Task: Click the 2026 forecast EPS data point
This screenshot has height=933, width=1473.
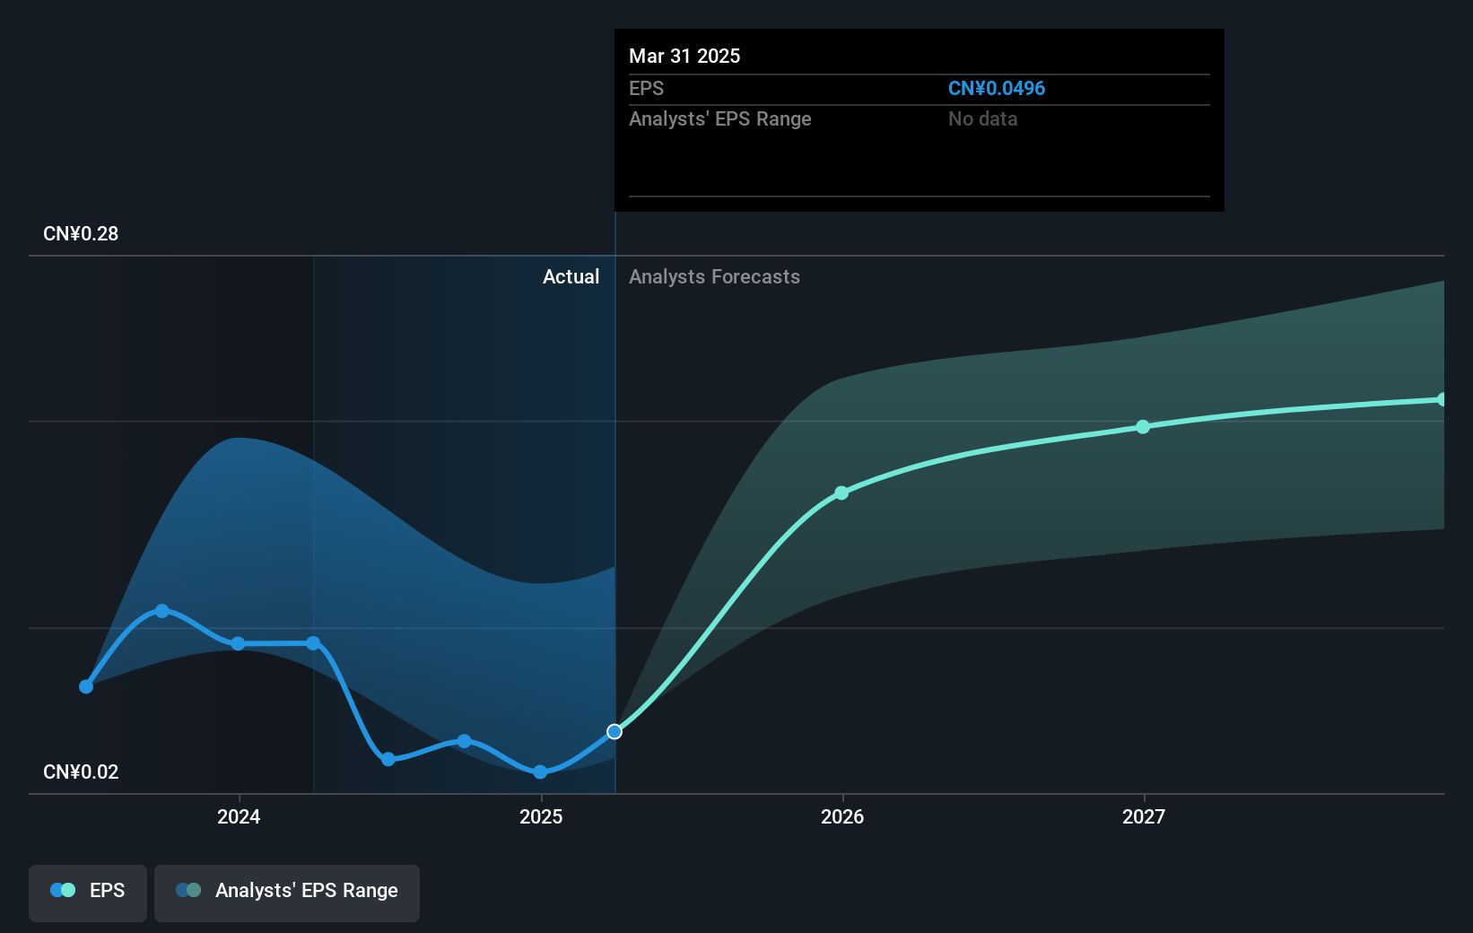Action: (x=841, y=493)
